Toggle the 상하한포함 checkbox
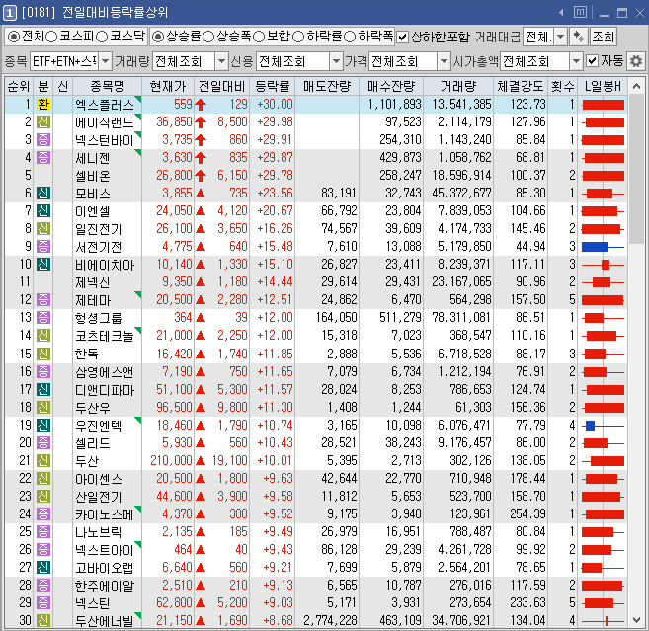This screenshot has width=649, height=631. (x=402, y=38)
